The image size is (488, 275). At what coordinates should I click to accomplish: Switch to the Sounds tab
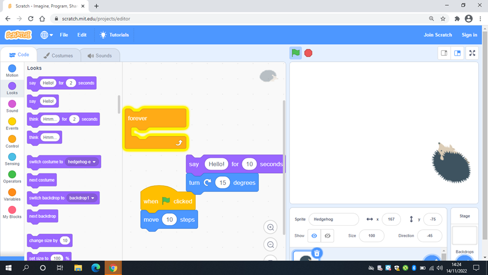100,56
